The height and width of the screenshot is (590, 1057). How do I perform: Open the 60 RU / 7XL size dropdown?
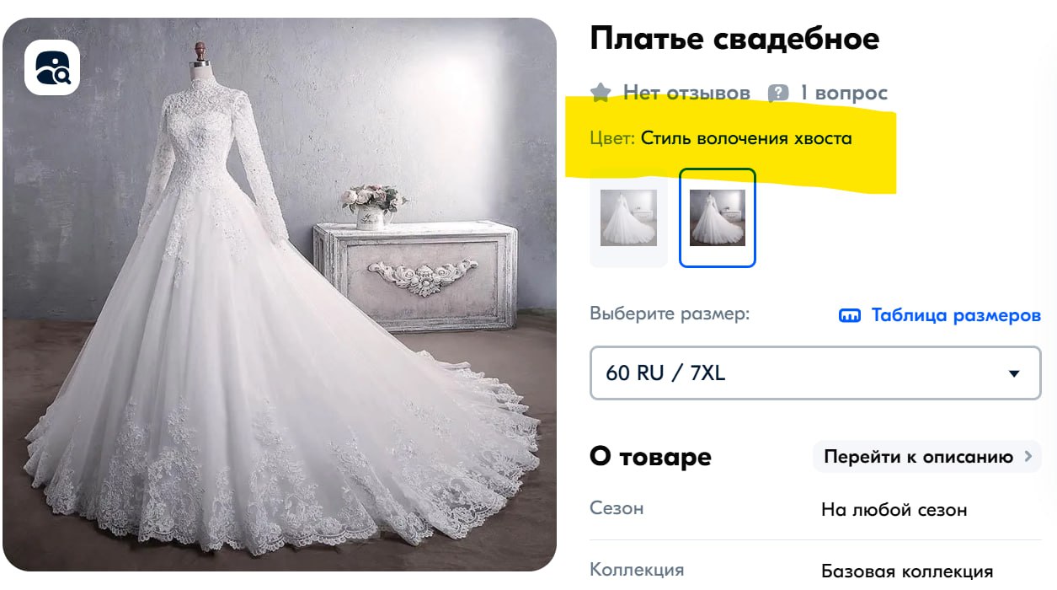(815, 373)
